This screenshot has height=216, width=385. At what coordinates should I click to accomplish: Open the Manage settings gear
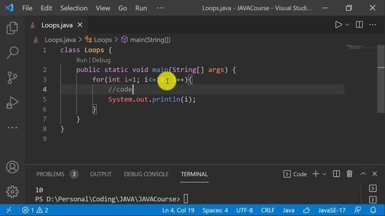[12, 191]
